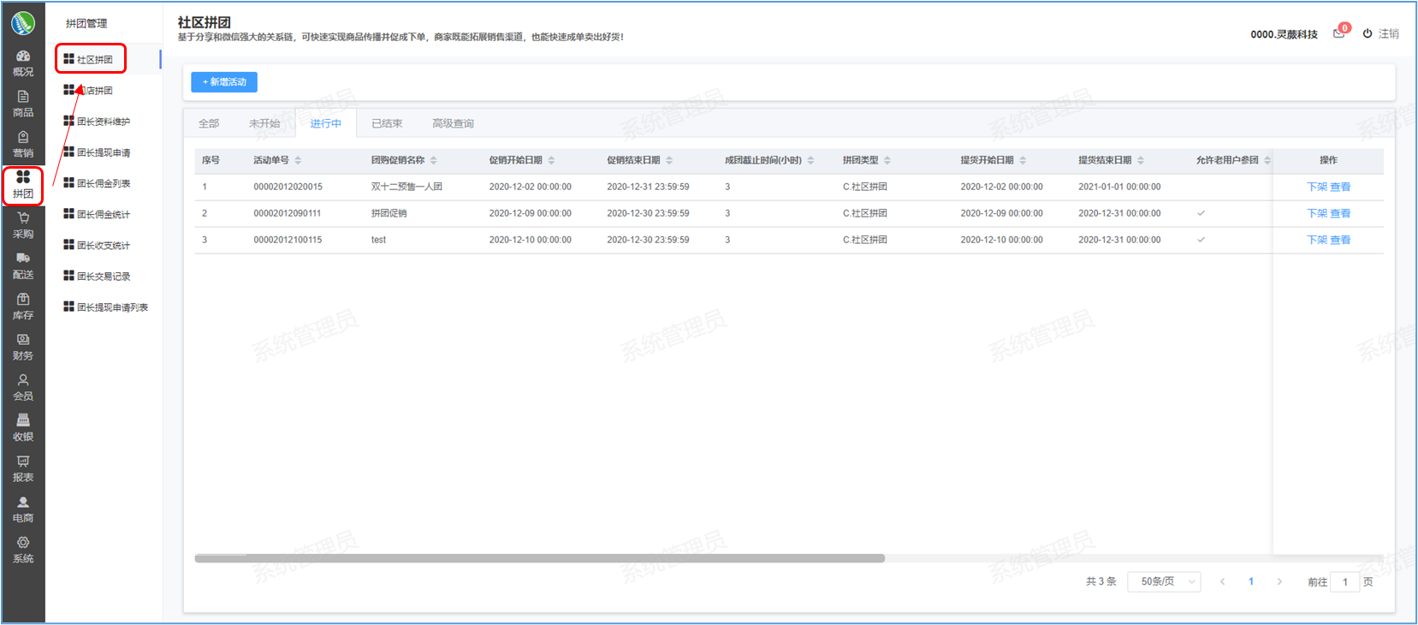This screenshot has height=625, width=1418.
Task: Click 下架 for the test row
Action: pyautogui.click(x=1317, y=240)
